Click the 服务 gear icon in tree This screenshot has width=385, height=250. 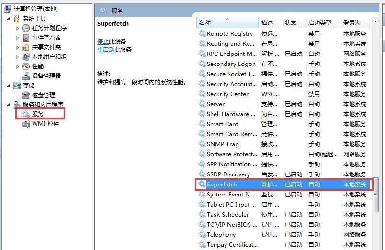pos(25,114)
